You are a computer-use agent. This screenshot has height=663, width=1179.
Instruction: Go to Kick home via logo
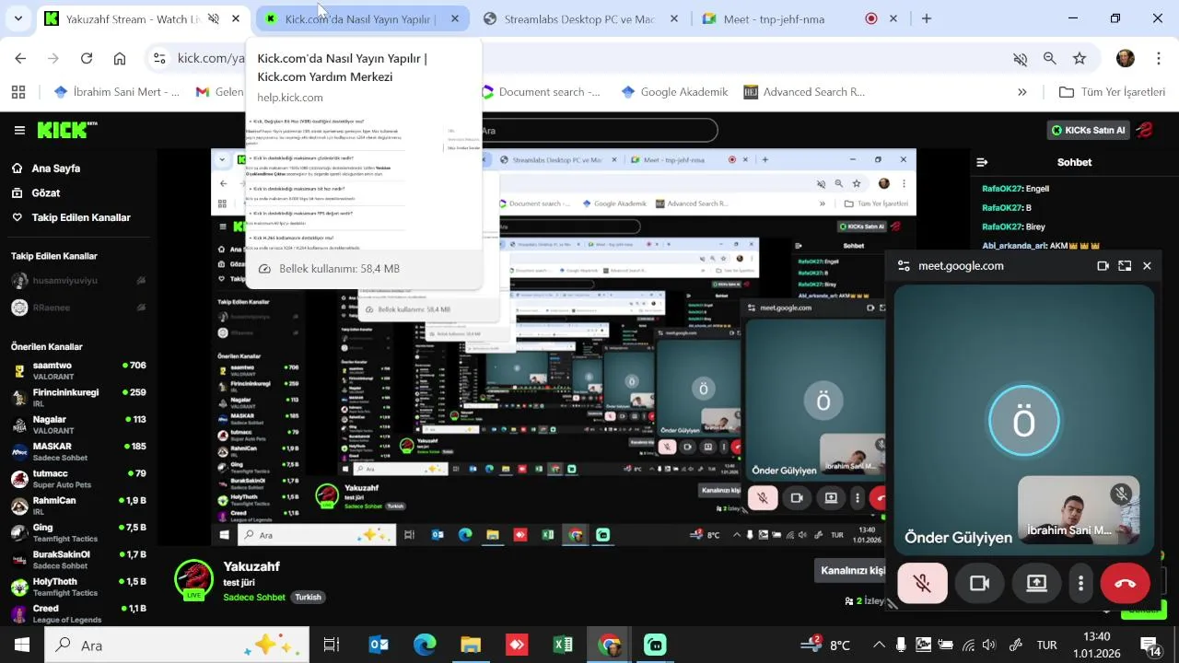tap(67, 130)
